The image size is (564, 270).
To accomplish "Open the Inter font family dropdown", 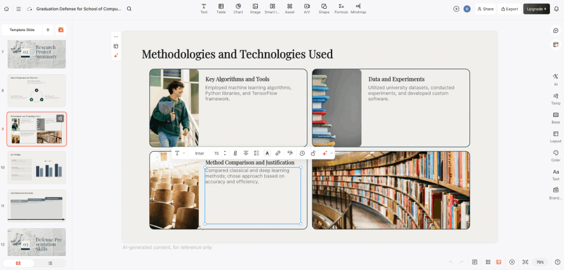I will click(200, 153).
